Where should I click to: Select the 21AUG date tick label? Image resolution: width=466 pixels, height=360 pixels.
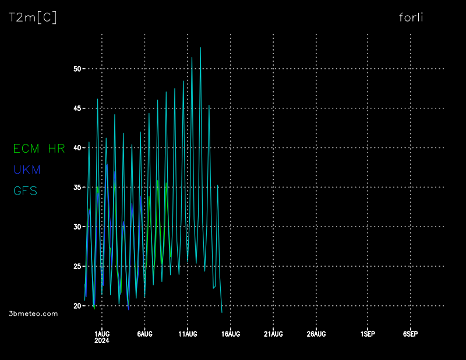(x=273, y=333)
